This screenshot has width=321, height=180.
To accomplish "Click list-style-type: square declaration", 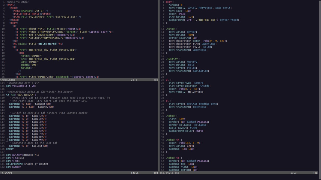I will [x=187, y=83].
